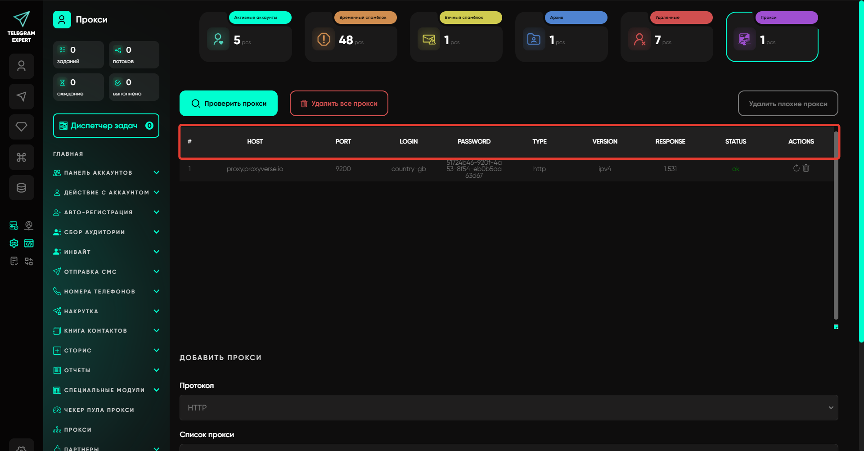
Task: Click the database icon in the left rail
Action: (x=21, y=188)
